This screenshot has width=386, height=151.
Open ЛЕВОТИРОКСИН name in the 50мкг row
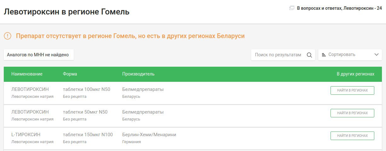tap(30, 112)
